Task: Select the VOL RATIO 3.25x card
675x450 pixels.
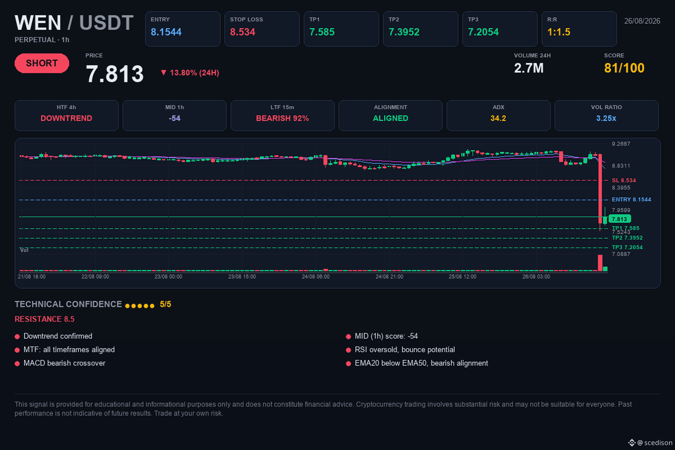Action: 606,115
